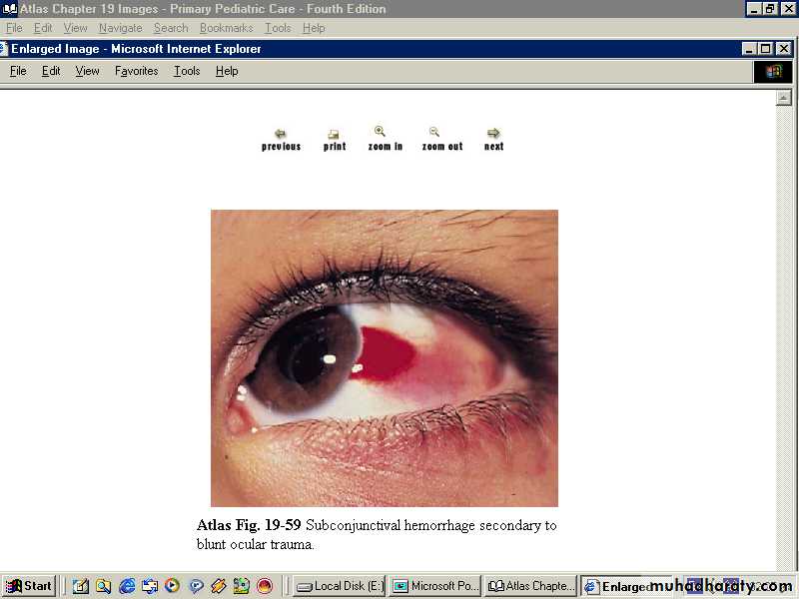This screenshot has height=599, width=799.
Task: Switch to Local Disk (E:) taskbar window
Action: (340, 586)
